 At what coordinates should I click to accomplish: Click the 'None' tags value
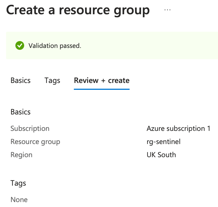pos(19,200)
